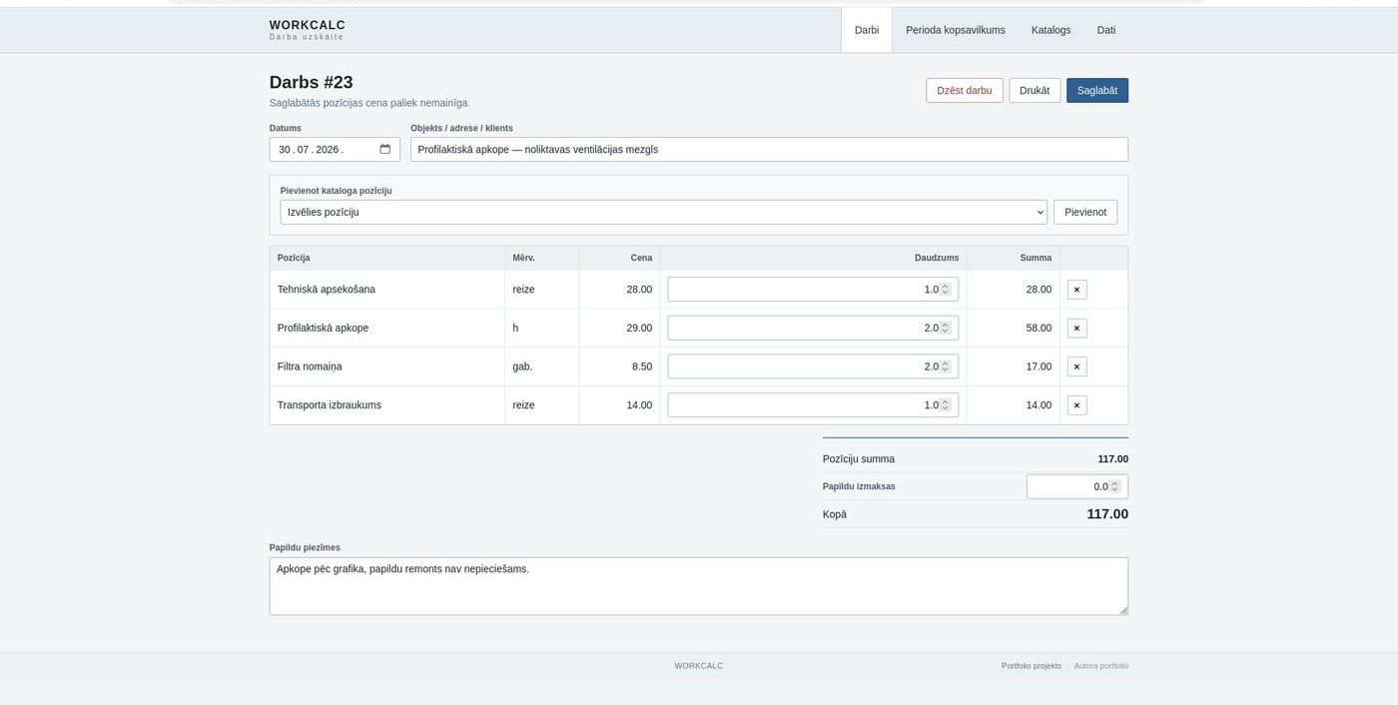This screenshot has width=1398, height=705.
Task: Remove the Profilaktiskā apkope row
Action: point(1076,328)
